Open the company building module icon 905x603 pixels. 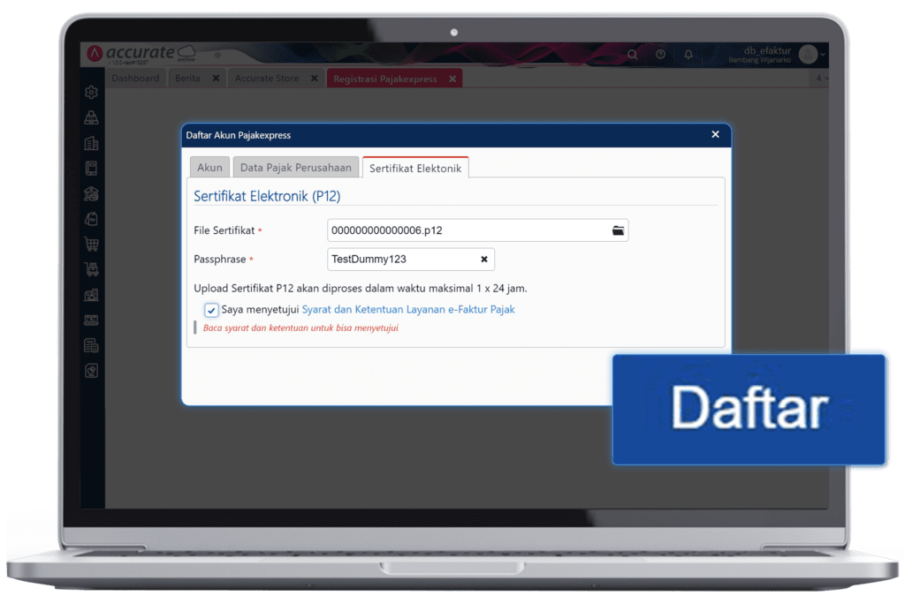click(x=91, y=143)
